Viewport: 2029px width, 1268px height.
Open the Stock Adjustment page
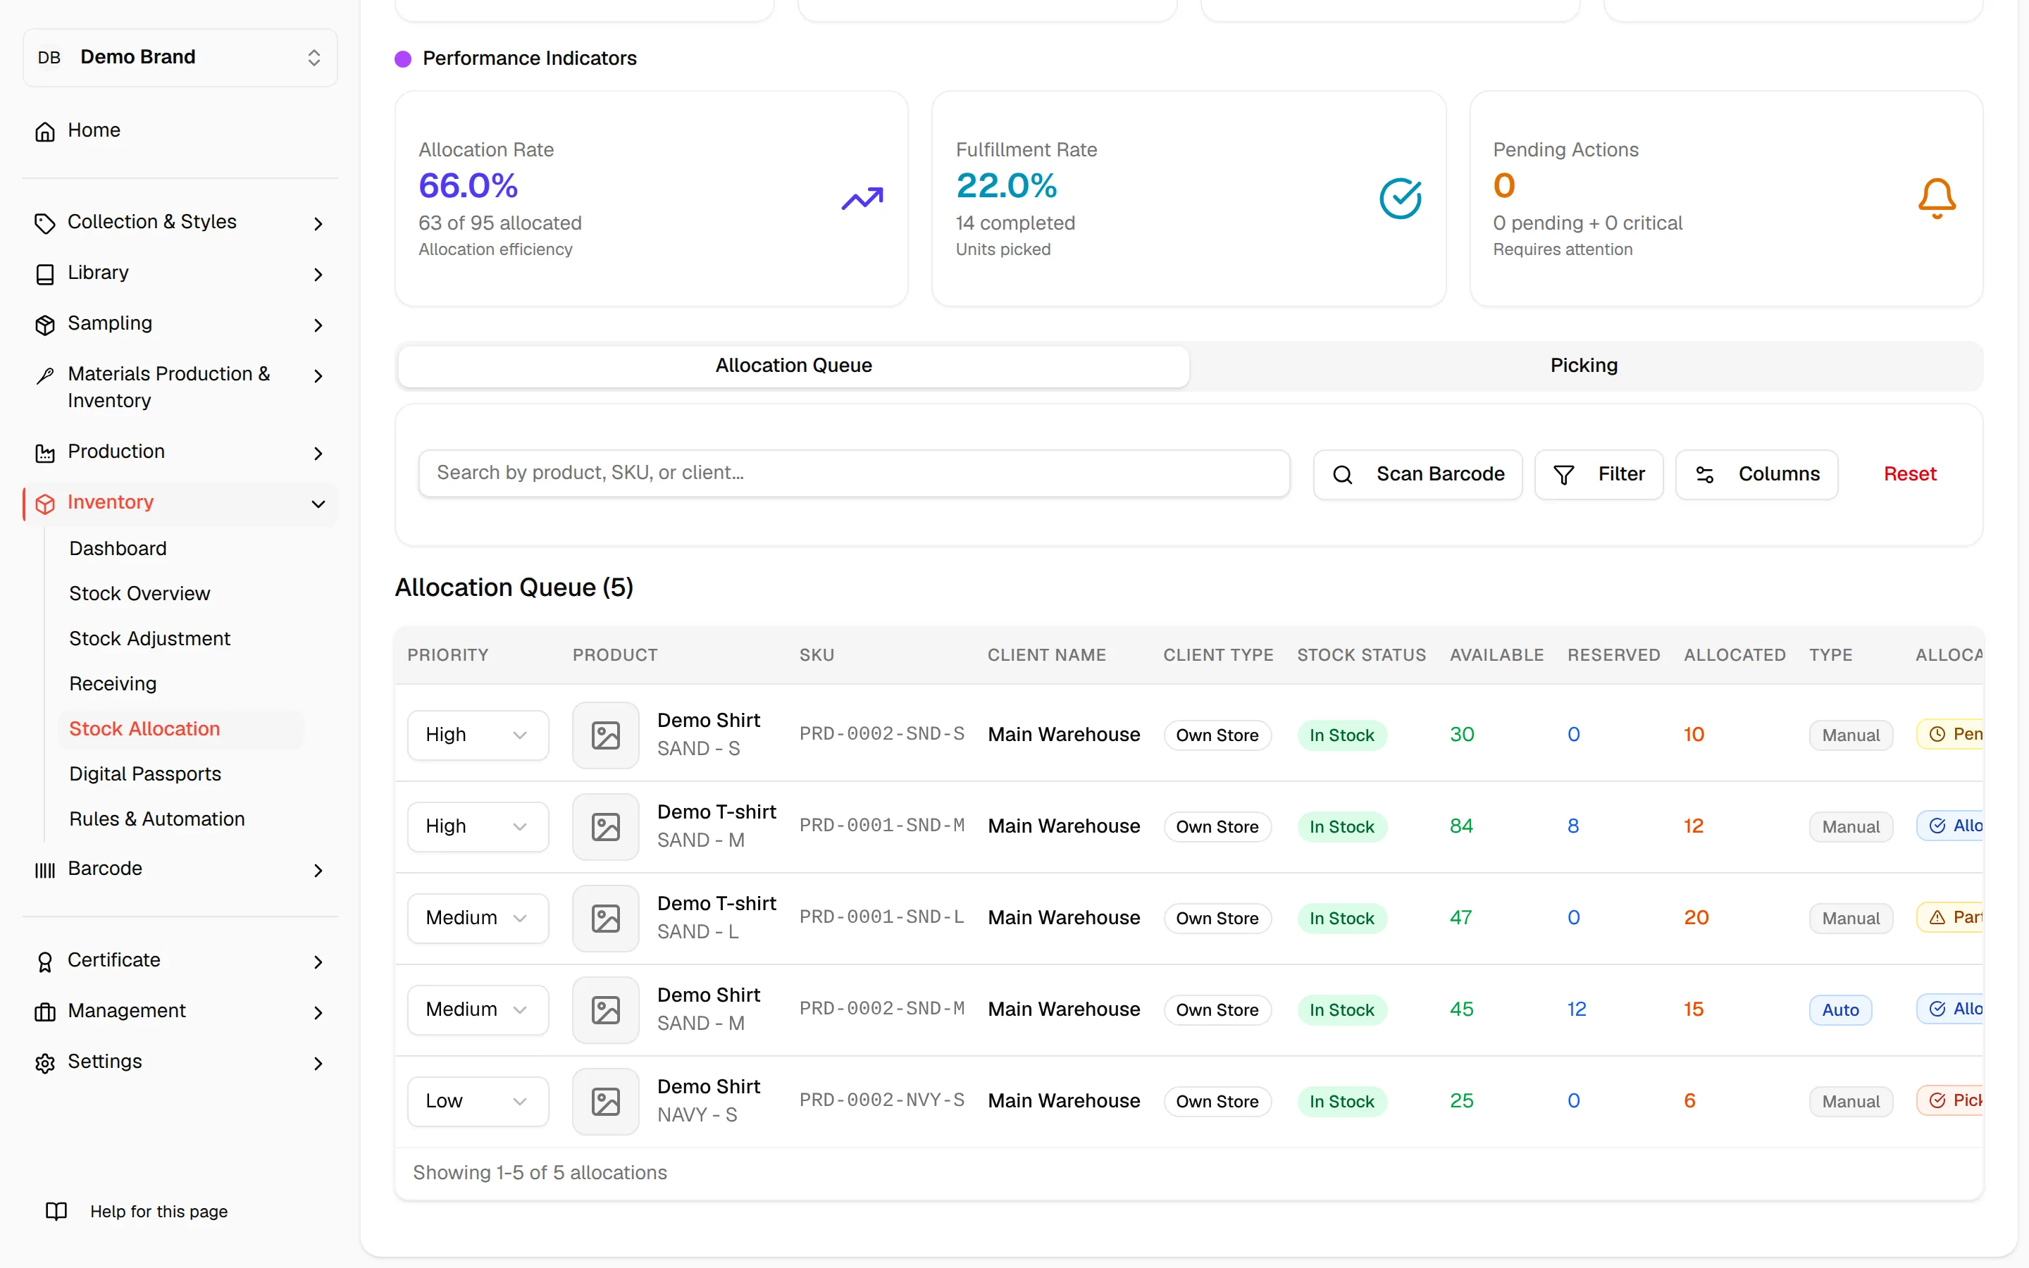coord(149,638)
